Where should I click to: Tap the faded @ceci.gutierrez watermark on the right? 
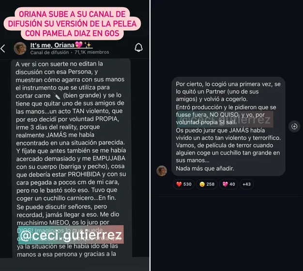pyautogui.click(x=225, y=119)
